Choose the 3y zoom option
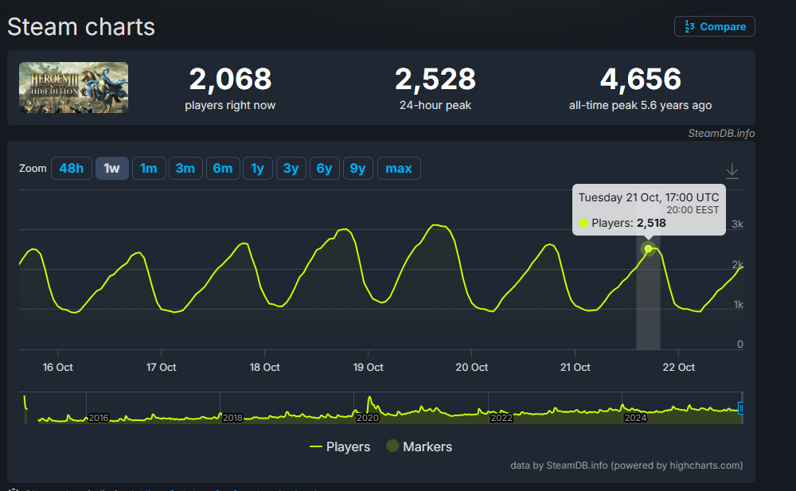The image size is (796, 491). pos(291,168)
